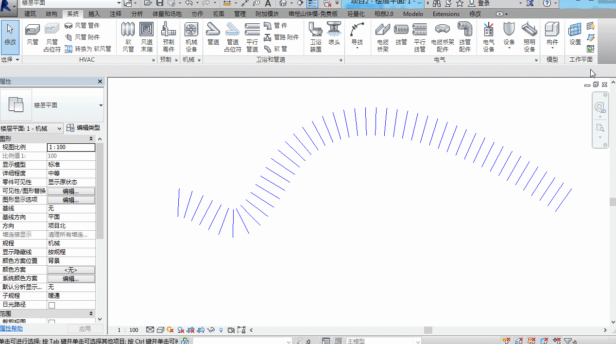
Task: Switch to the 管理 ribbon tab
Action: [240, 14]
